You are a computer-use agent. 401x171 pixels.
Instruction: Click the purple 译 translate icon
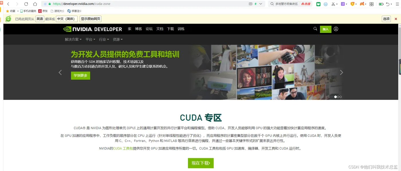pos(343,4)
